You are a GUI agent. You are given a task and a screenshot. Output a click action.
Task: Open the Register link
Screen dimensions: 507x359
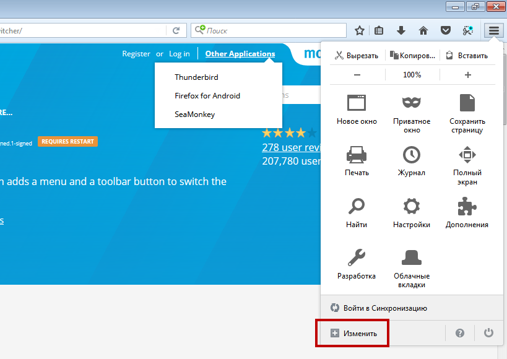pos(136,54)
